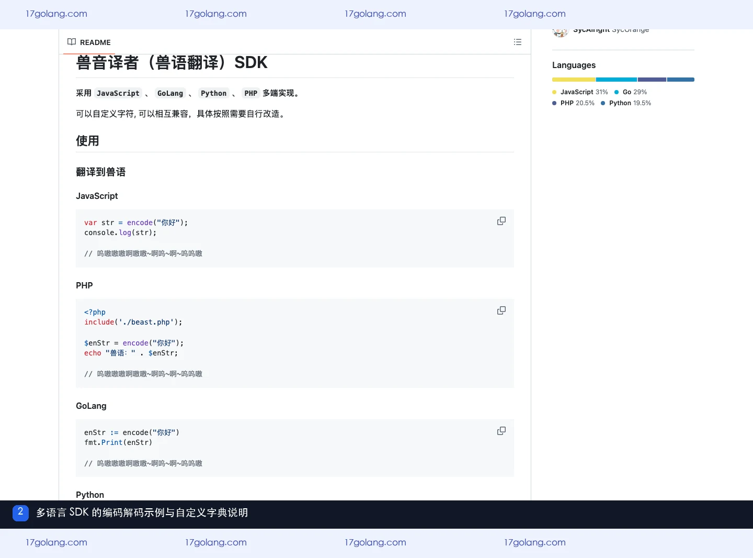
Task: Copy the JavaScript code block
Action: pos(501,221)
